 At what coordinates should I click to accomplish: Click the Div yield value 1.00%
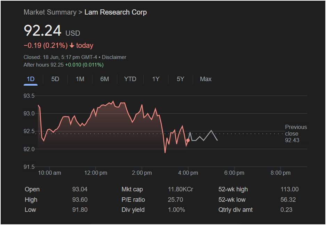coord(176,210)
